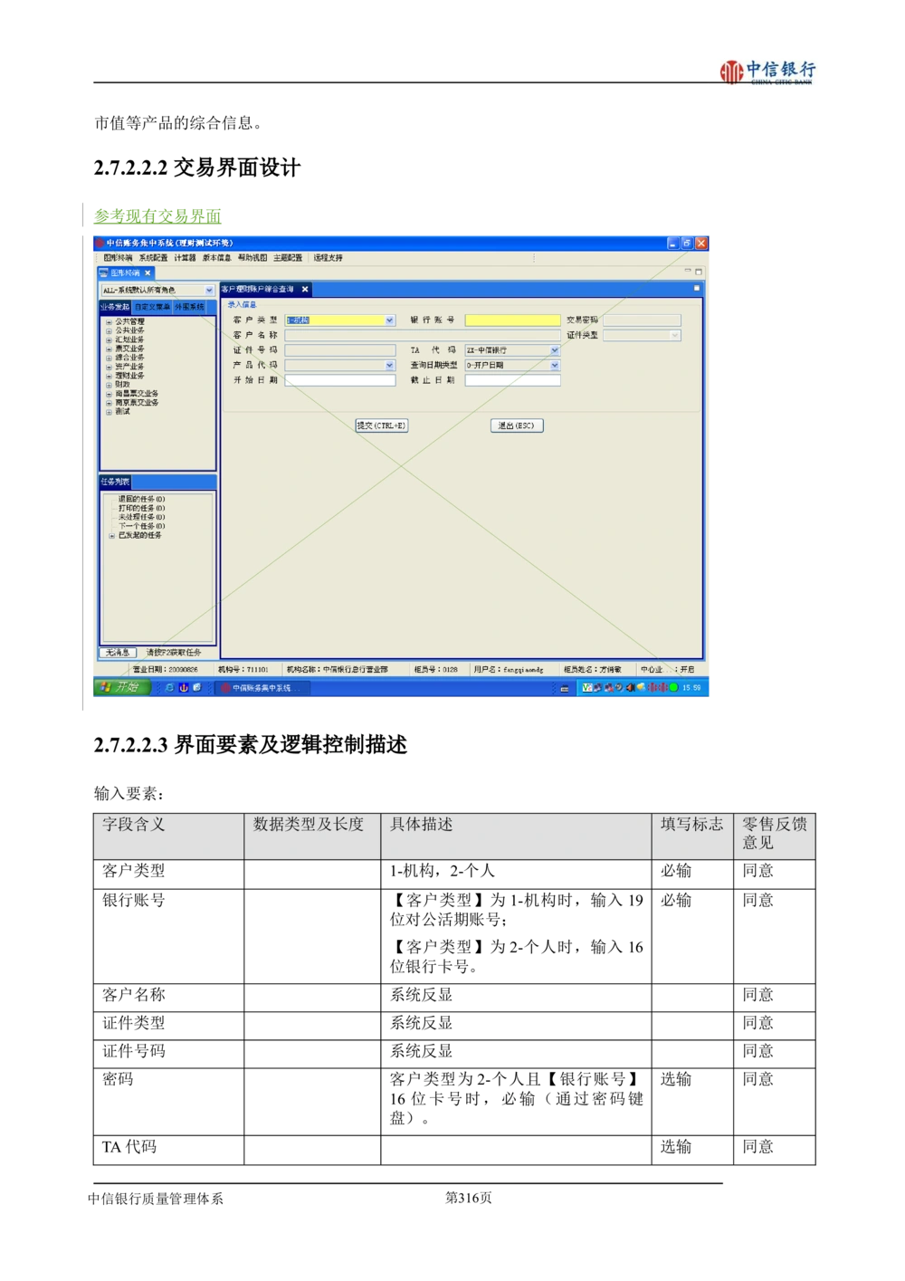Open the 查询日期类型 dropdown

(555, 366)
